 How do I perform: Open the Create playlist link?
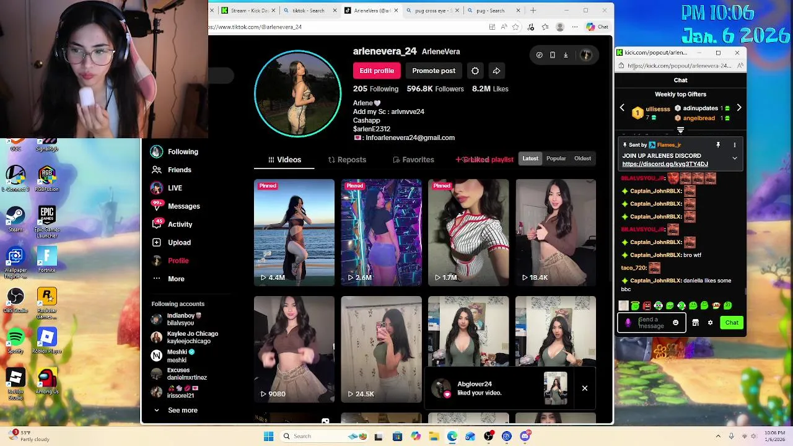tap(484, 160)
